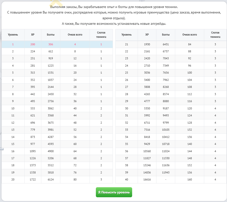This screenshot has height=202, width=227.
Task: Select the "Уровень" header in the left table
Action: [13, 35]
